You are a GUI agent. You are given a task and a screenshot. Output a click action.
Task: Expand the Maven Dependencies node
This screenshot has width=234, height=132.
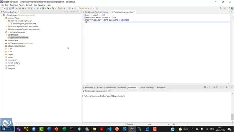coord(4,46)
